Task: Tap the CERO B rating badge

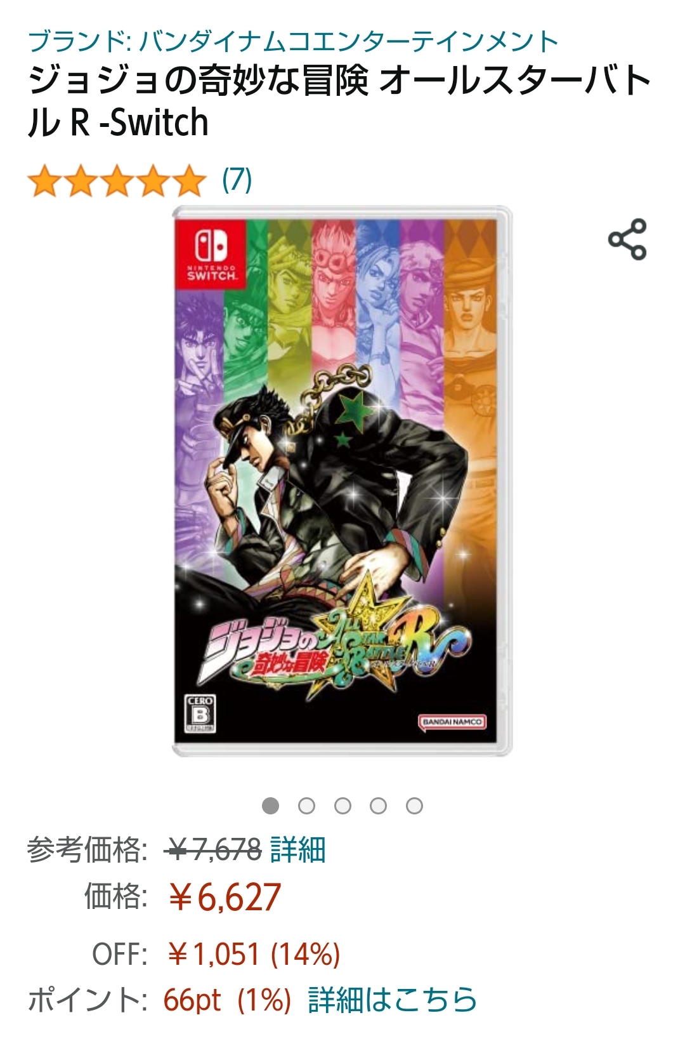Action: point(200,713)
